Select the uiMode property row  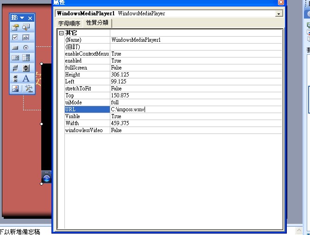pos(173,102)
